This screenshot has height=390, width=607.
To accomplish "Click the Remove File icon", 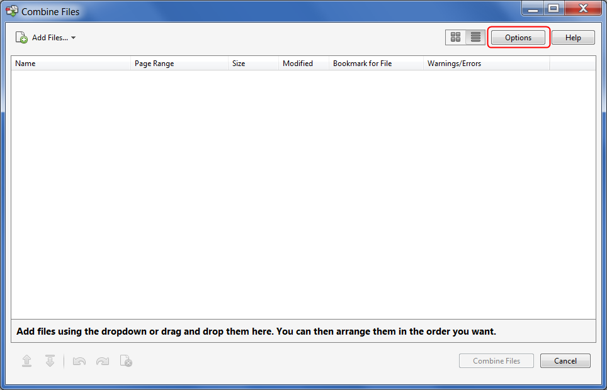I will coord(126,360).
